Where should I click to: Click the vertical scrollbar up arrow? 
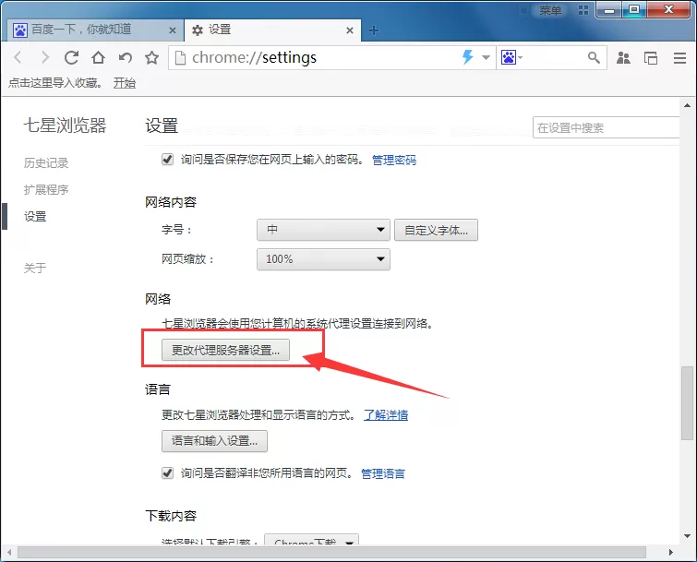tap(687, 106)
